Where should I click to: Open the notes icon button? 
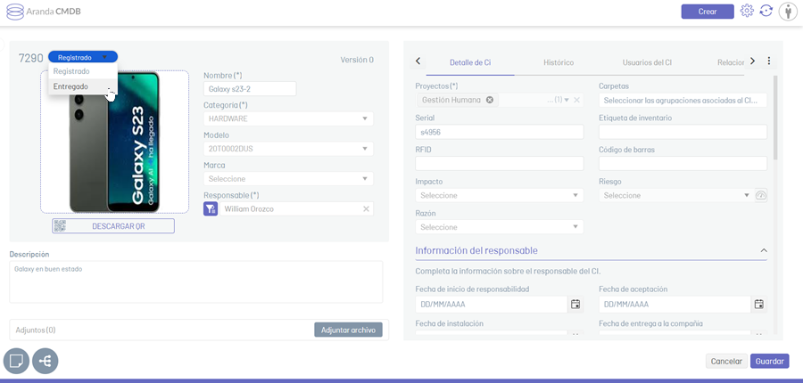click(16, 361)
